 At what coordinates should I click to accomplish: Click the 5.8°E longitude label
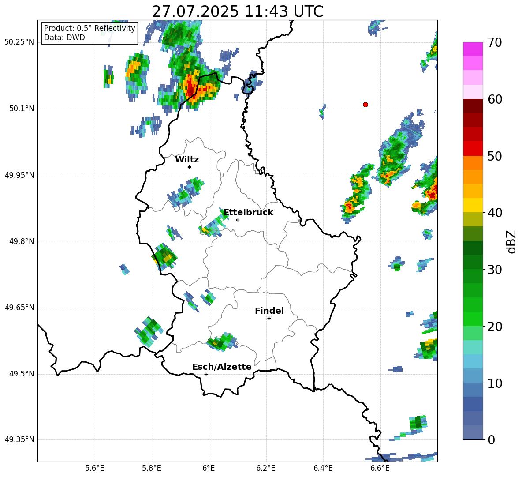[x=152, y=468]
